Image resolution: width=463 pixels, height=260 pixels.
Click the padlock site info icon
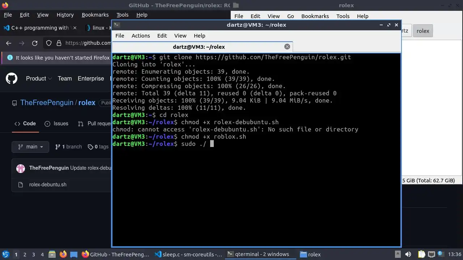(59, 43)
